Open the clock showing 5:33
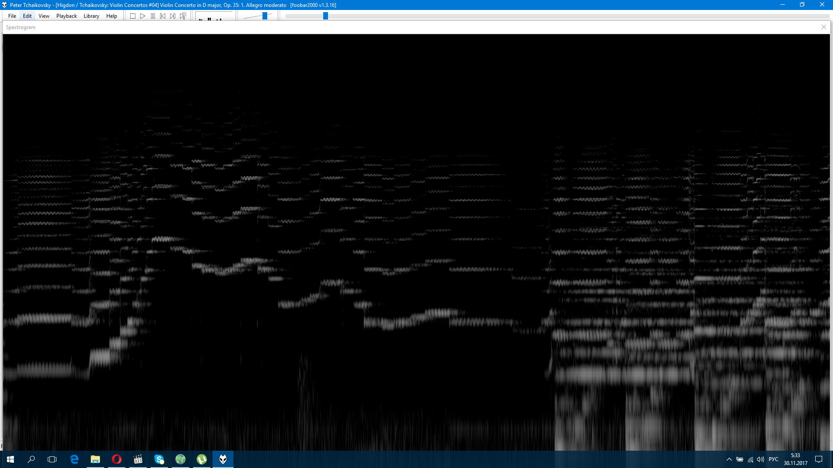833x468 pixels. pos(796,459)
